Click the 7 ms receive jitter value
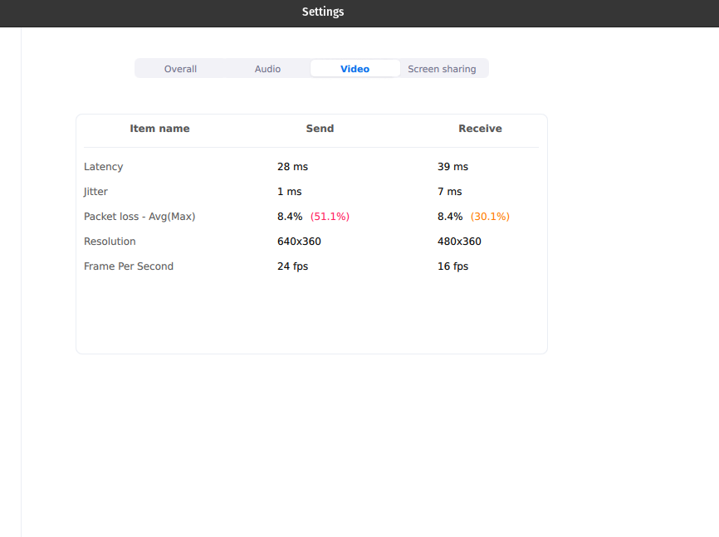The height and width of the screenshot is (537, 719). click(450, 192)
